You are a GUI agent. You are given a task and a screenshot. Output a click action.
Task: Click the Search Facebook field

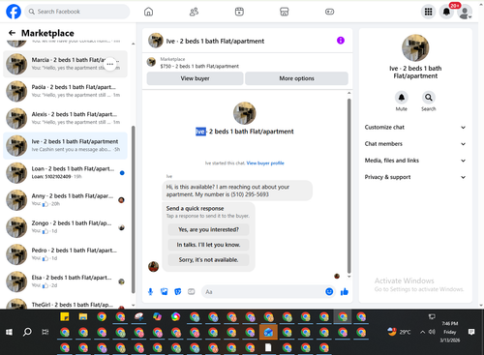coord(77,12)
